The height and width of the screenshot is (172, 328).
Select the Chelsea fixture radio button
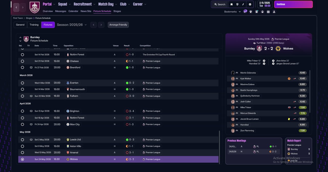point(22,61)
